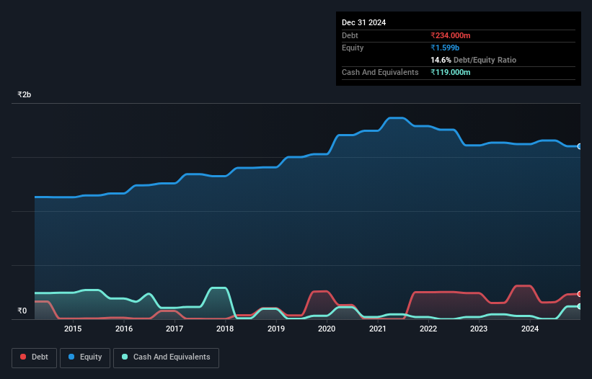592x379 pixels.
Task: Click the 14.6% Debt/Equity Ratio text
Action: pyautogui.click(x=474, y=60)
